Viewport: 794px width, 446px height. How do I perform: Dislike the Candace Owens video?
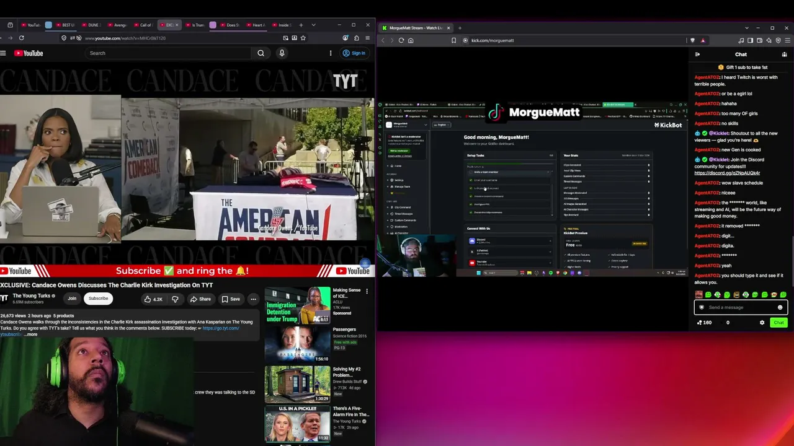[x=175, y=299]
